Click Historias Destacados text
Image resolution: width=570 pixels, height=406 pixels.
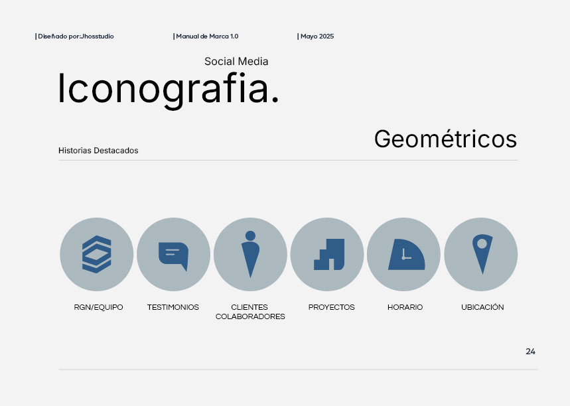(98, 151)
